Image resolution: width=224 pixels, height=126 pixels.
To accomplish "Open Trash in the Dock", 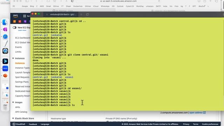I will (5, 107).
